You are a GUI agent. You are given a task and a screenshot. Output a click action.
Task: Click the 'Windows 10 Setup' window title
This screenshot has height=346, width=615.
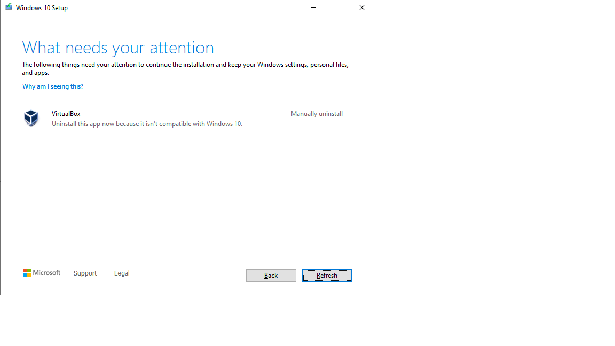click(x=42, y=8)
